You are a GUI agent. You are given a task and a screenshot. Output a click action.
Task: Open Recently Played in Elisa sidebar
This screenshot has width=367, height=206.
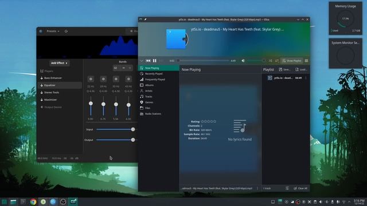[159, 74]
